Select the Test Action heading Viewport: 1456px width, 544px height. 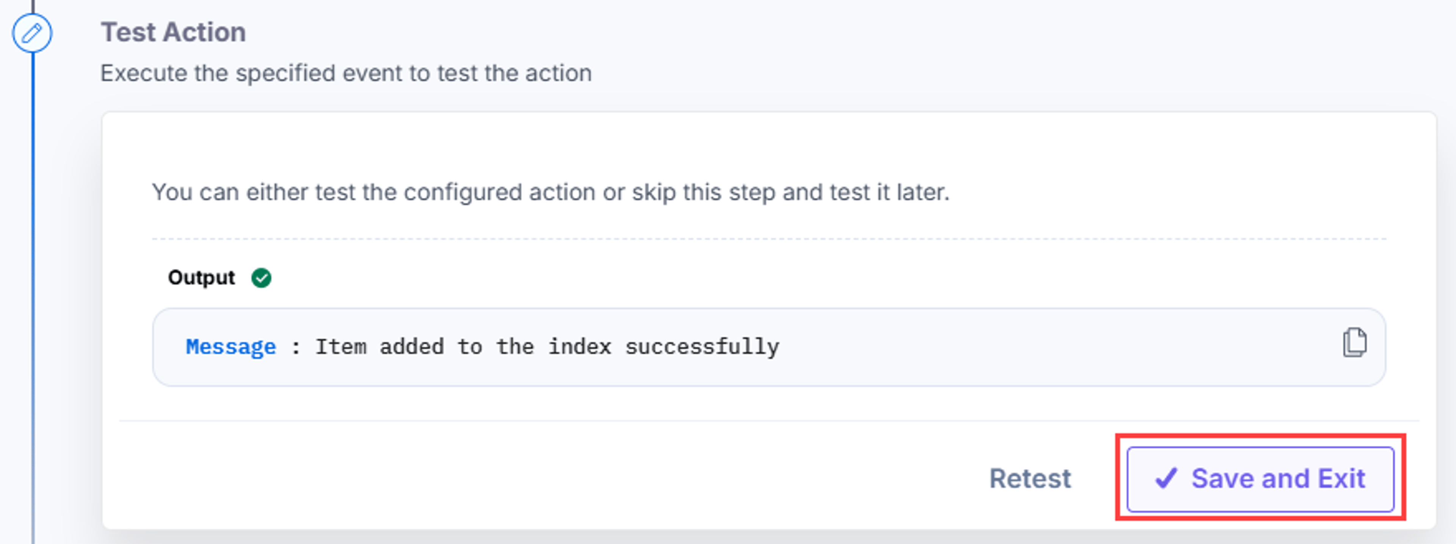[173, 32]
